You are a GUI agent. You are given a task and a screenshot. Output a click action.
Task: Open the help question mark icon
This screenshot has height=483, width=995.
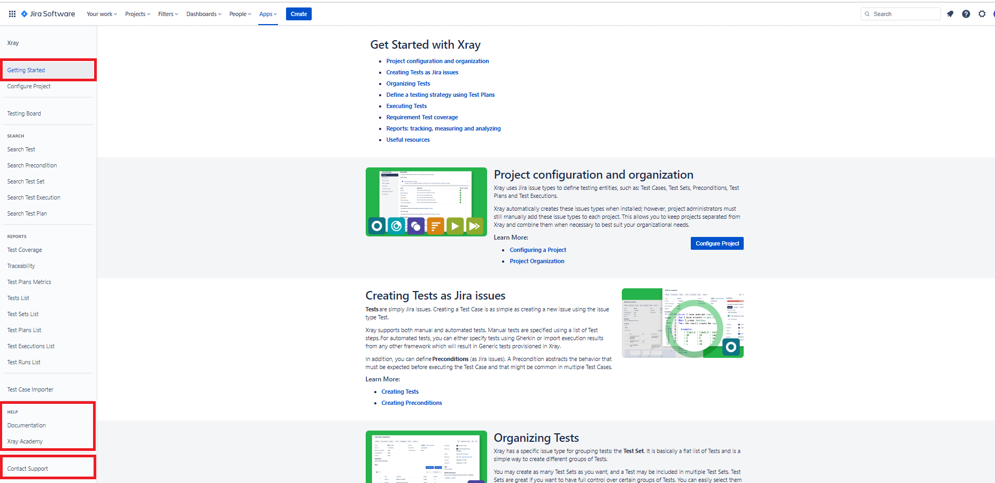966,14
